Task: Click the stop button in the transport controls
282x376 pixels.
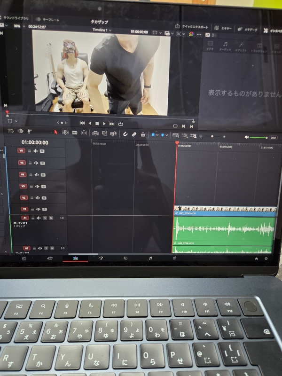Action: (x=97, y=124)
